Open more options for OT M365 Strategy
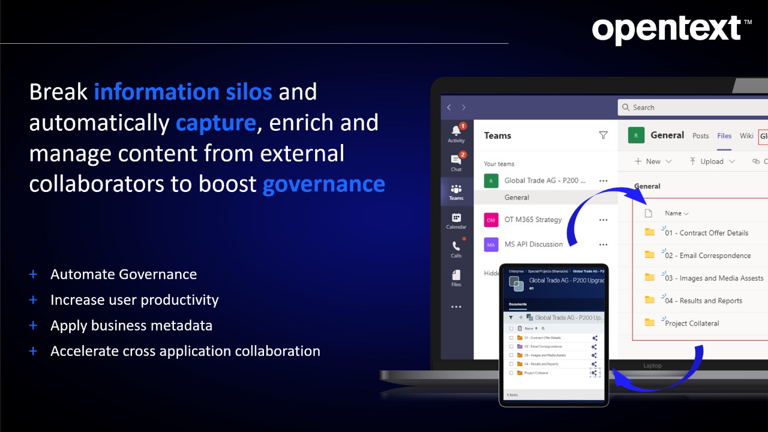 click(603, 220)
